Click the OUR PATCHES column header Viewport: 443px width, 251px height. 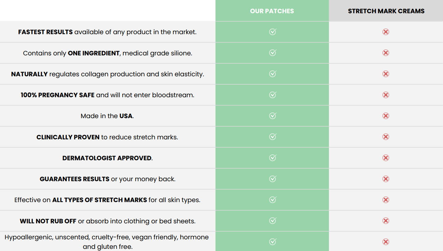click(x=272, y=11)
